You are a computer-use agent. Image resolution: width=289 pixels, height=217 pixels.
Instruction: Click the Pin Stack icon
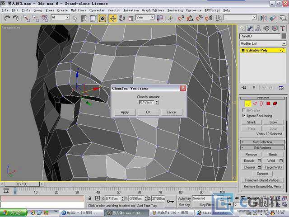pyautogui.click(x=244, y=88)
